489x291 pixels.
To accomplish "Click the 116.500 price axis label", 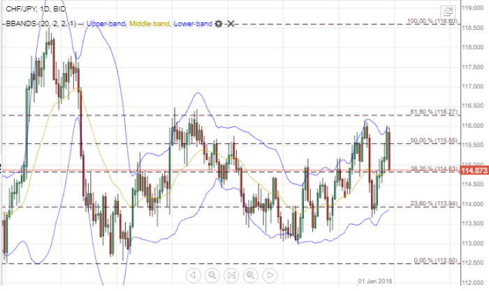I will click(x=473, y=106).
